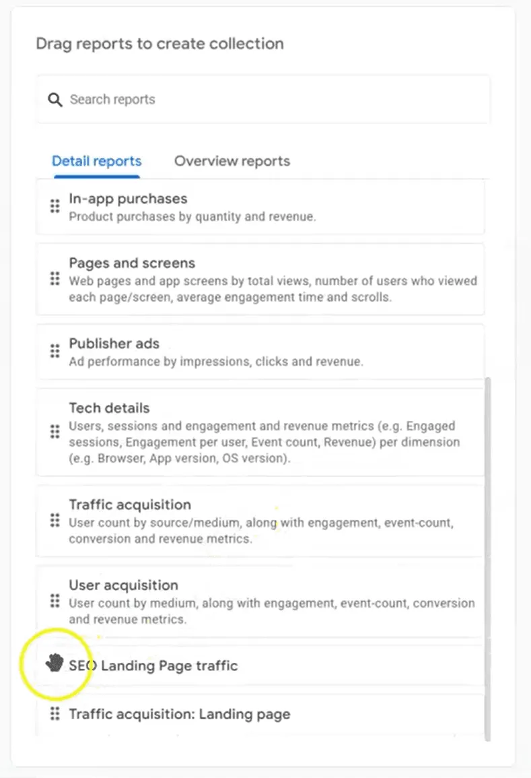Click the search magnifier icon
The height and width of the screenshot is (778, 531).
(55, 100)
